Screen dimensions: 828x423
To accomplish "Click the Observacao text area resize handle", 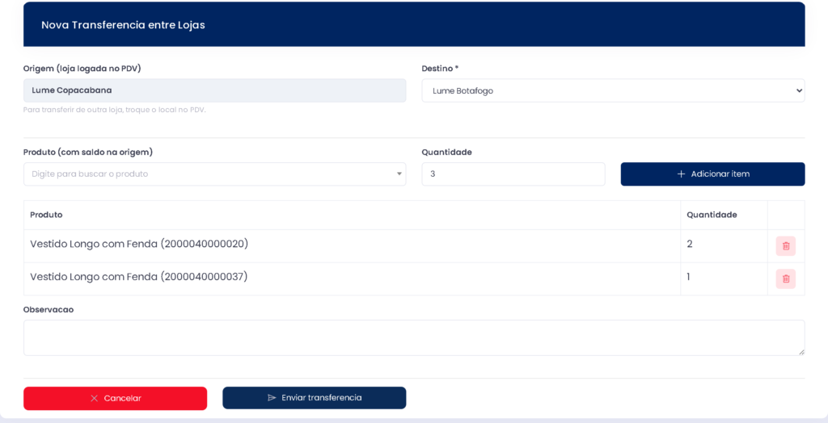I will point(801,352).
